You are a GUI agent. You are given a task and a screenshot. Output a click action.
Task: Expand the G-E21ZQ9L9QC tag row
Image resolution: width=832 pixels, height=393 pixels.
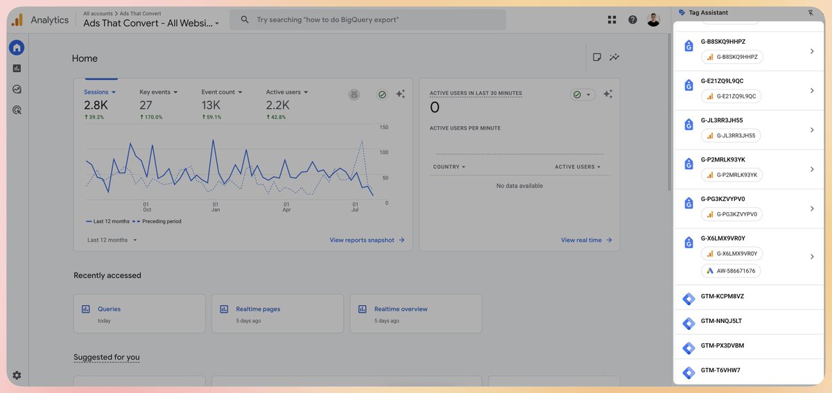pyautogui.click(x=812, y=91)
